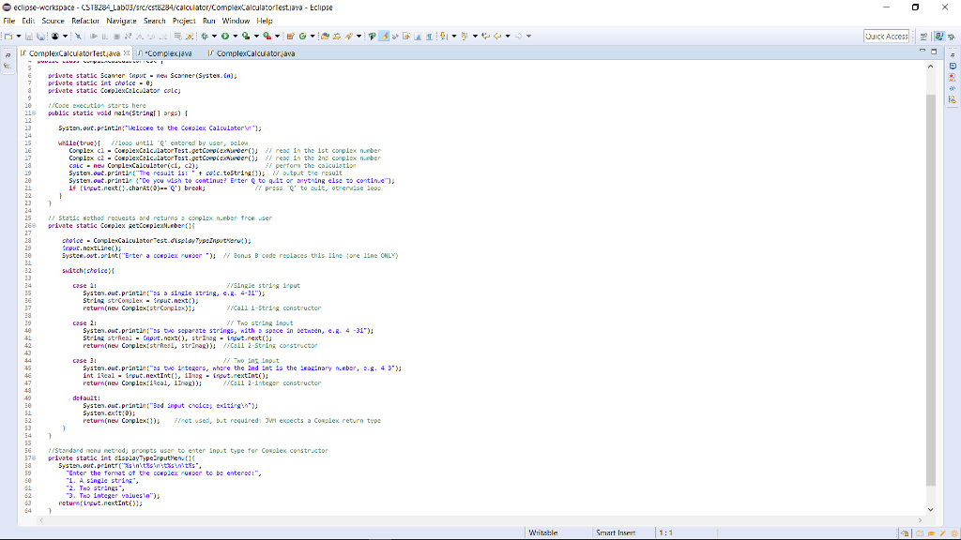Click the Print icon in the toolbar
Screen dimensions: 961x540
coord(55,35)
